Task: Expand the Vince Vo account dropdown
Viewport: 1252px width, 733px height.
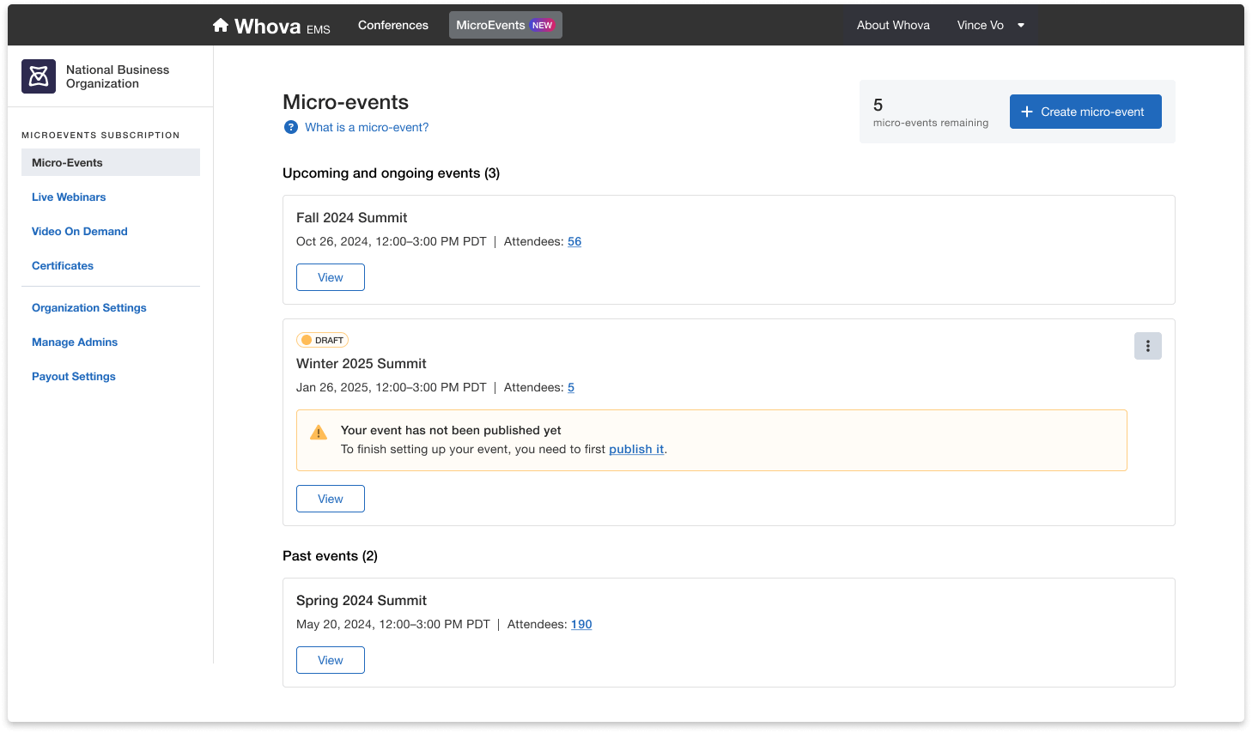Action: pos(1020,26)
